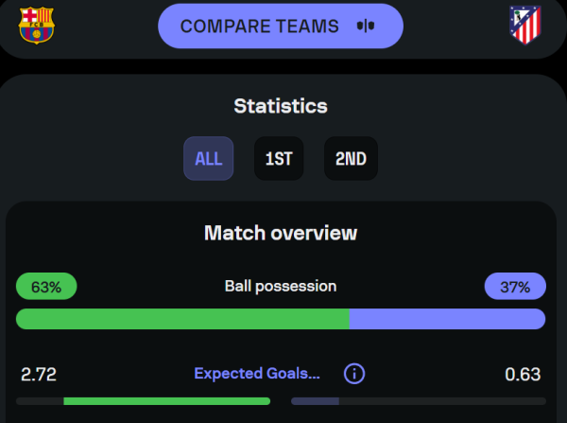Click the Match overview heading
Viewport: 567px width, 423px height.
pos(281,233)
